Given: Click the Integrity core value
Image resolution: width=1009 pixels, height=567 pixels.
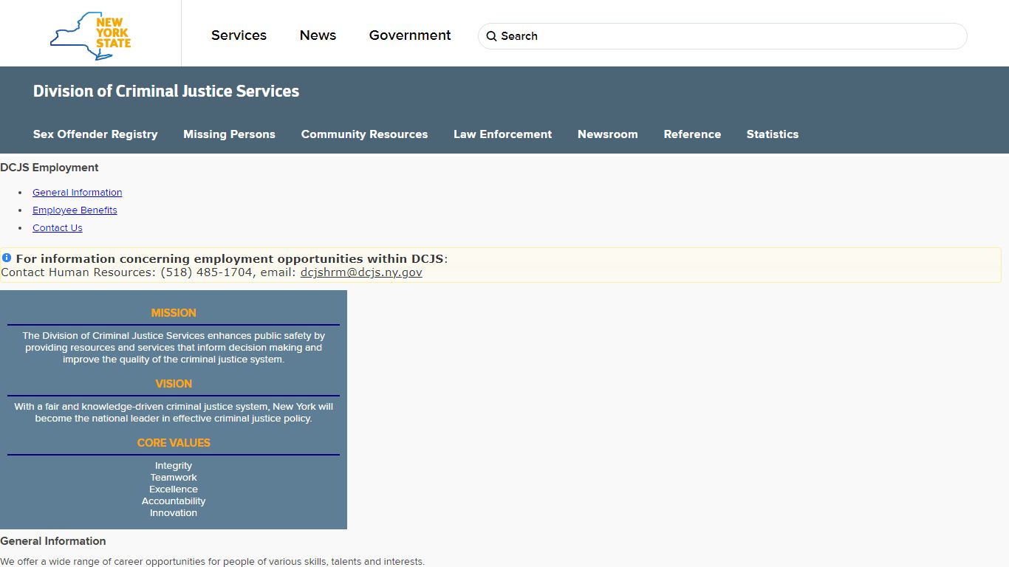Looking at the screenshot, I should pyautogui.click(x=174, y=466).
